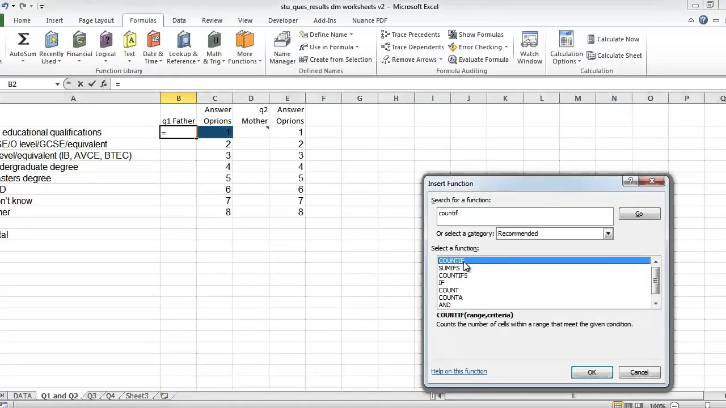Insert a new worksheet tab
The image size is (726, 408).
[164, 396]
